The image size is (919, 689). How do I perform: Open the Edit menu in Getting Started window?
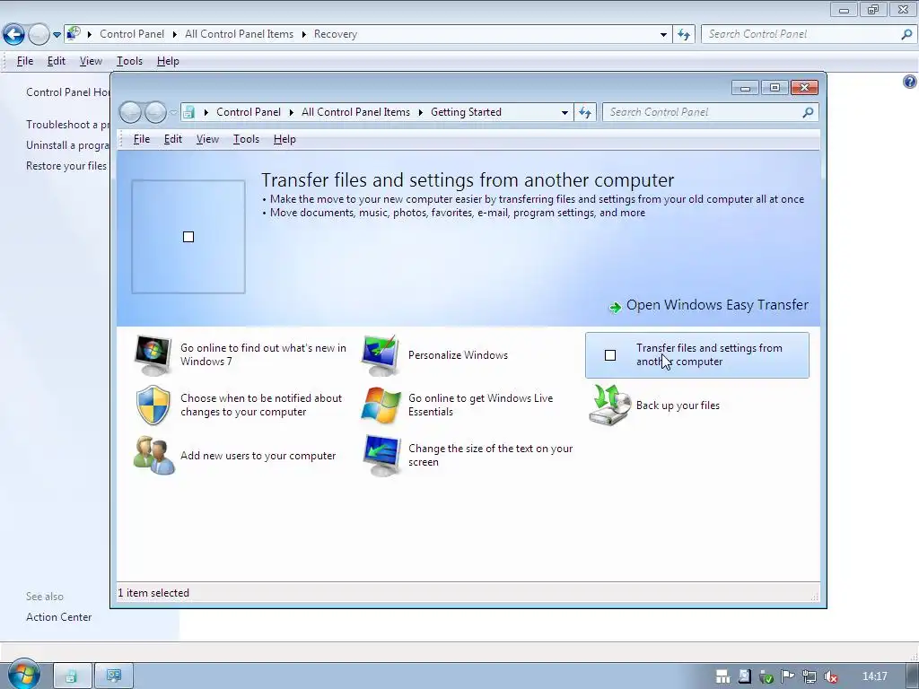coord(173,139)
